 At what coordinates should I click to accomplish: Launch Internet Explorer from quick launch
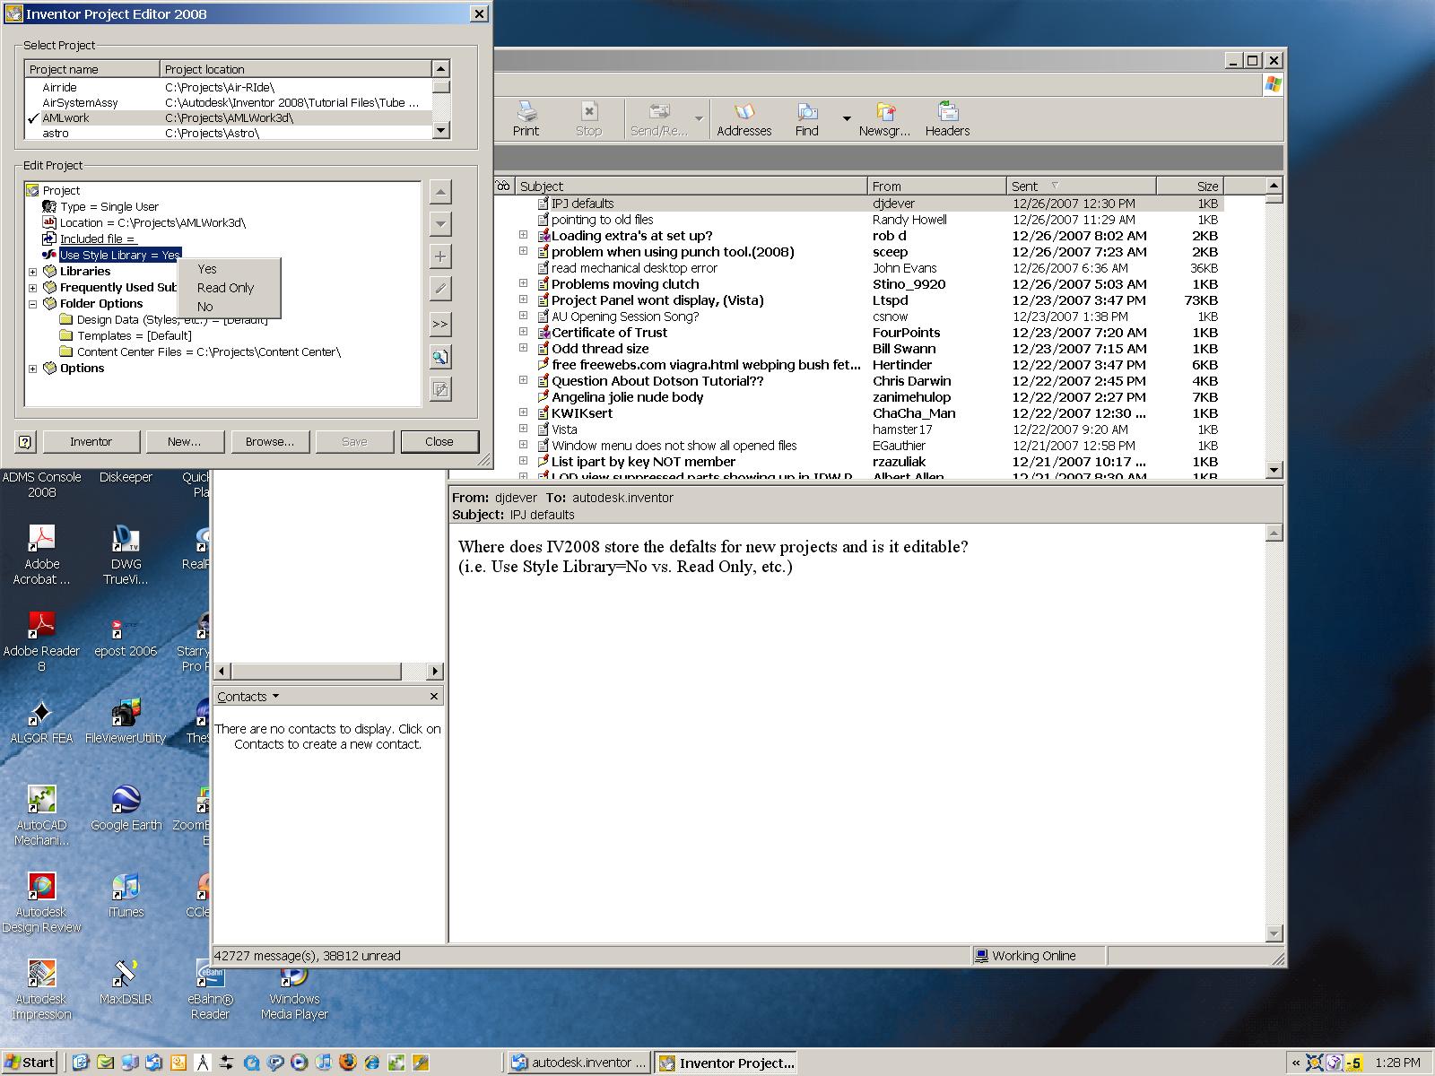(372, 1063)
